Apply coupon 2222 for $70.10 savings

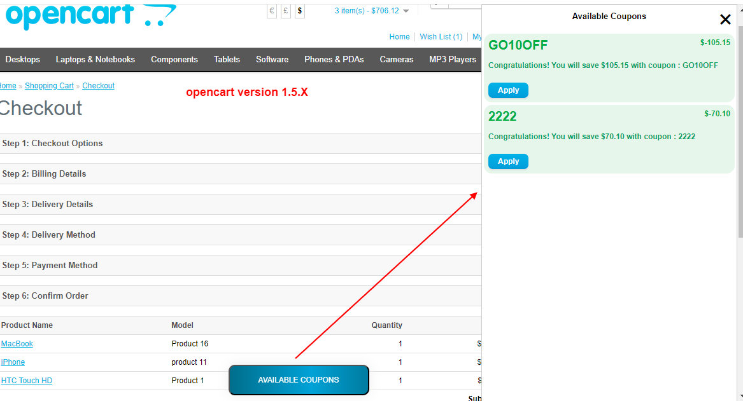[507, 161]
